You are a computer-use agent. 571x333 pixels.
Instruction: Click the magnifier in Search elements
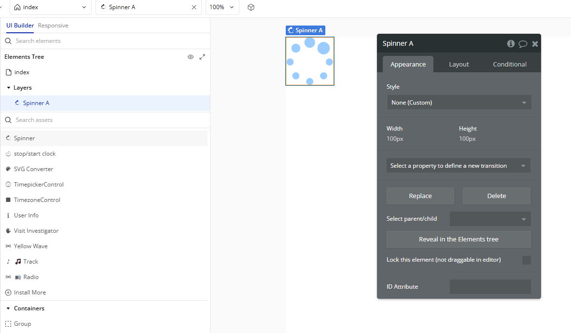(8, 41)
